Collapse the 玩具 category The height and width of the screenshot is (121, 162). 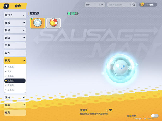(15, 60)
